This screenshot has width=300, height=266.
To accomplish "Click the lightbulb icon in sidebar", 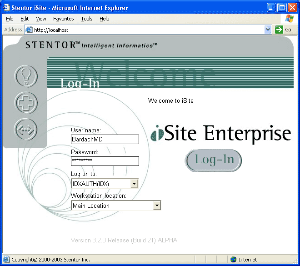I will (26, 76).
